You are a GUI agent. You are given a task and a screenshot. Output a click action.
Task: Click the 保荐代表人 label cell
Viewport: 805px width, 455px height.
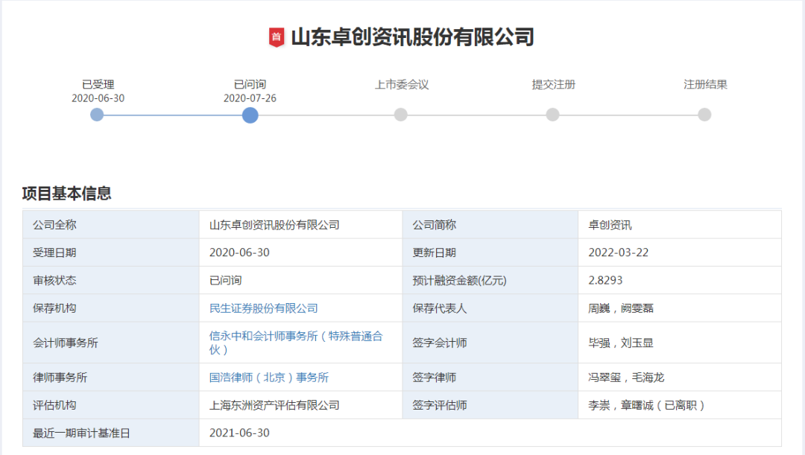[490, 308]
